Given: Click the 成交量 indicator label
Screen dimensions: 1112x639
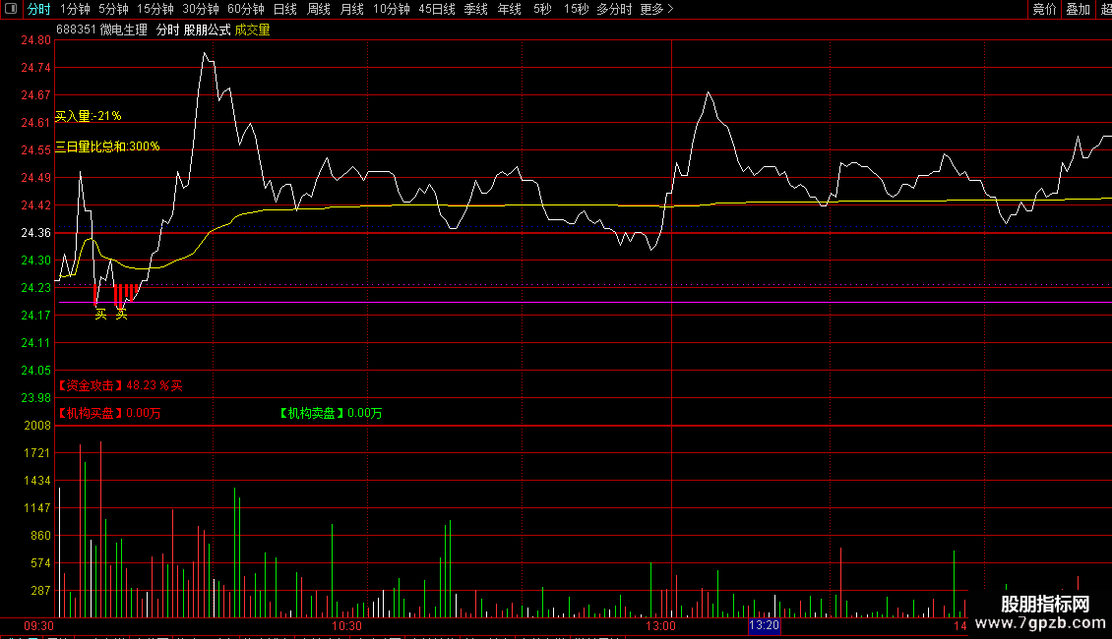Looking at the screenshot, I should [252, 30].
